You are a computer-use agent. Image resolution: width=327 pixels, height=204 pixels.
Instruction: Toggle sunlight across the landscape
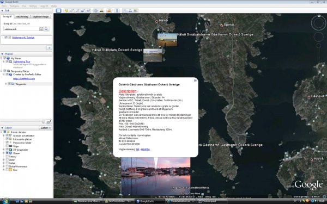pyautogui.click(x=101, y=11)
